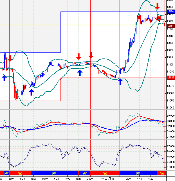This screenshot has height=181, width=175.
Task: Click the 21:20 time axis label
Action: pos(90,179)
